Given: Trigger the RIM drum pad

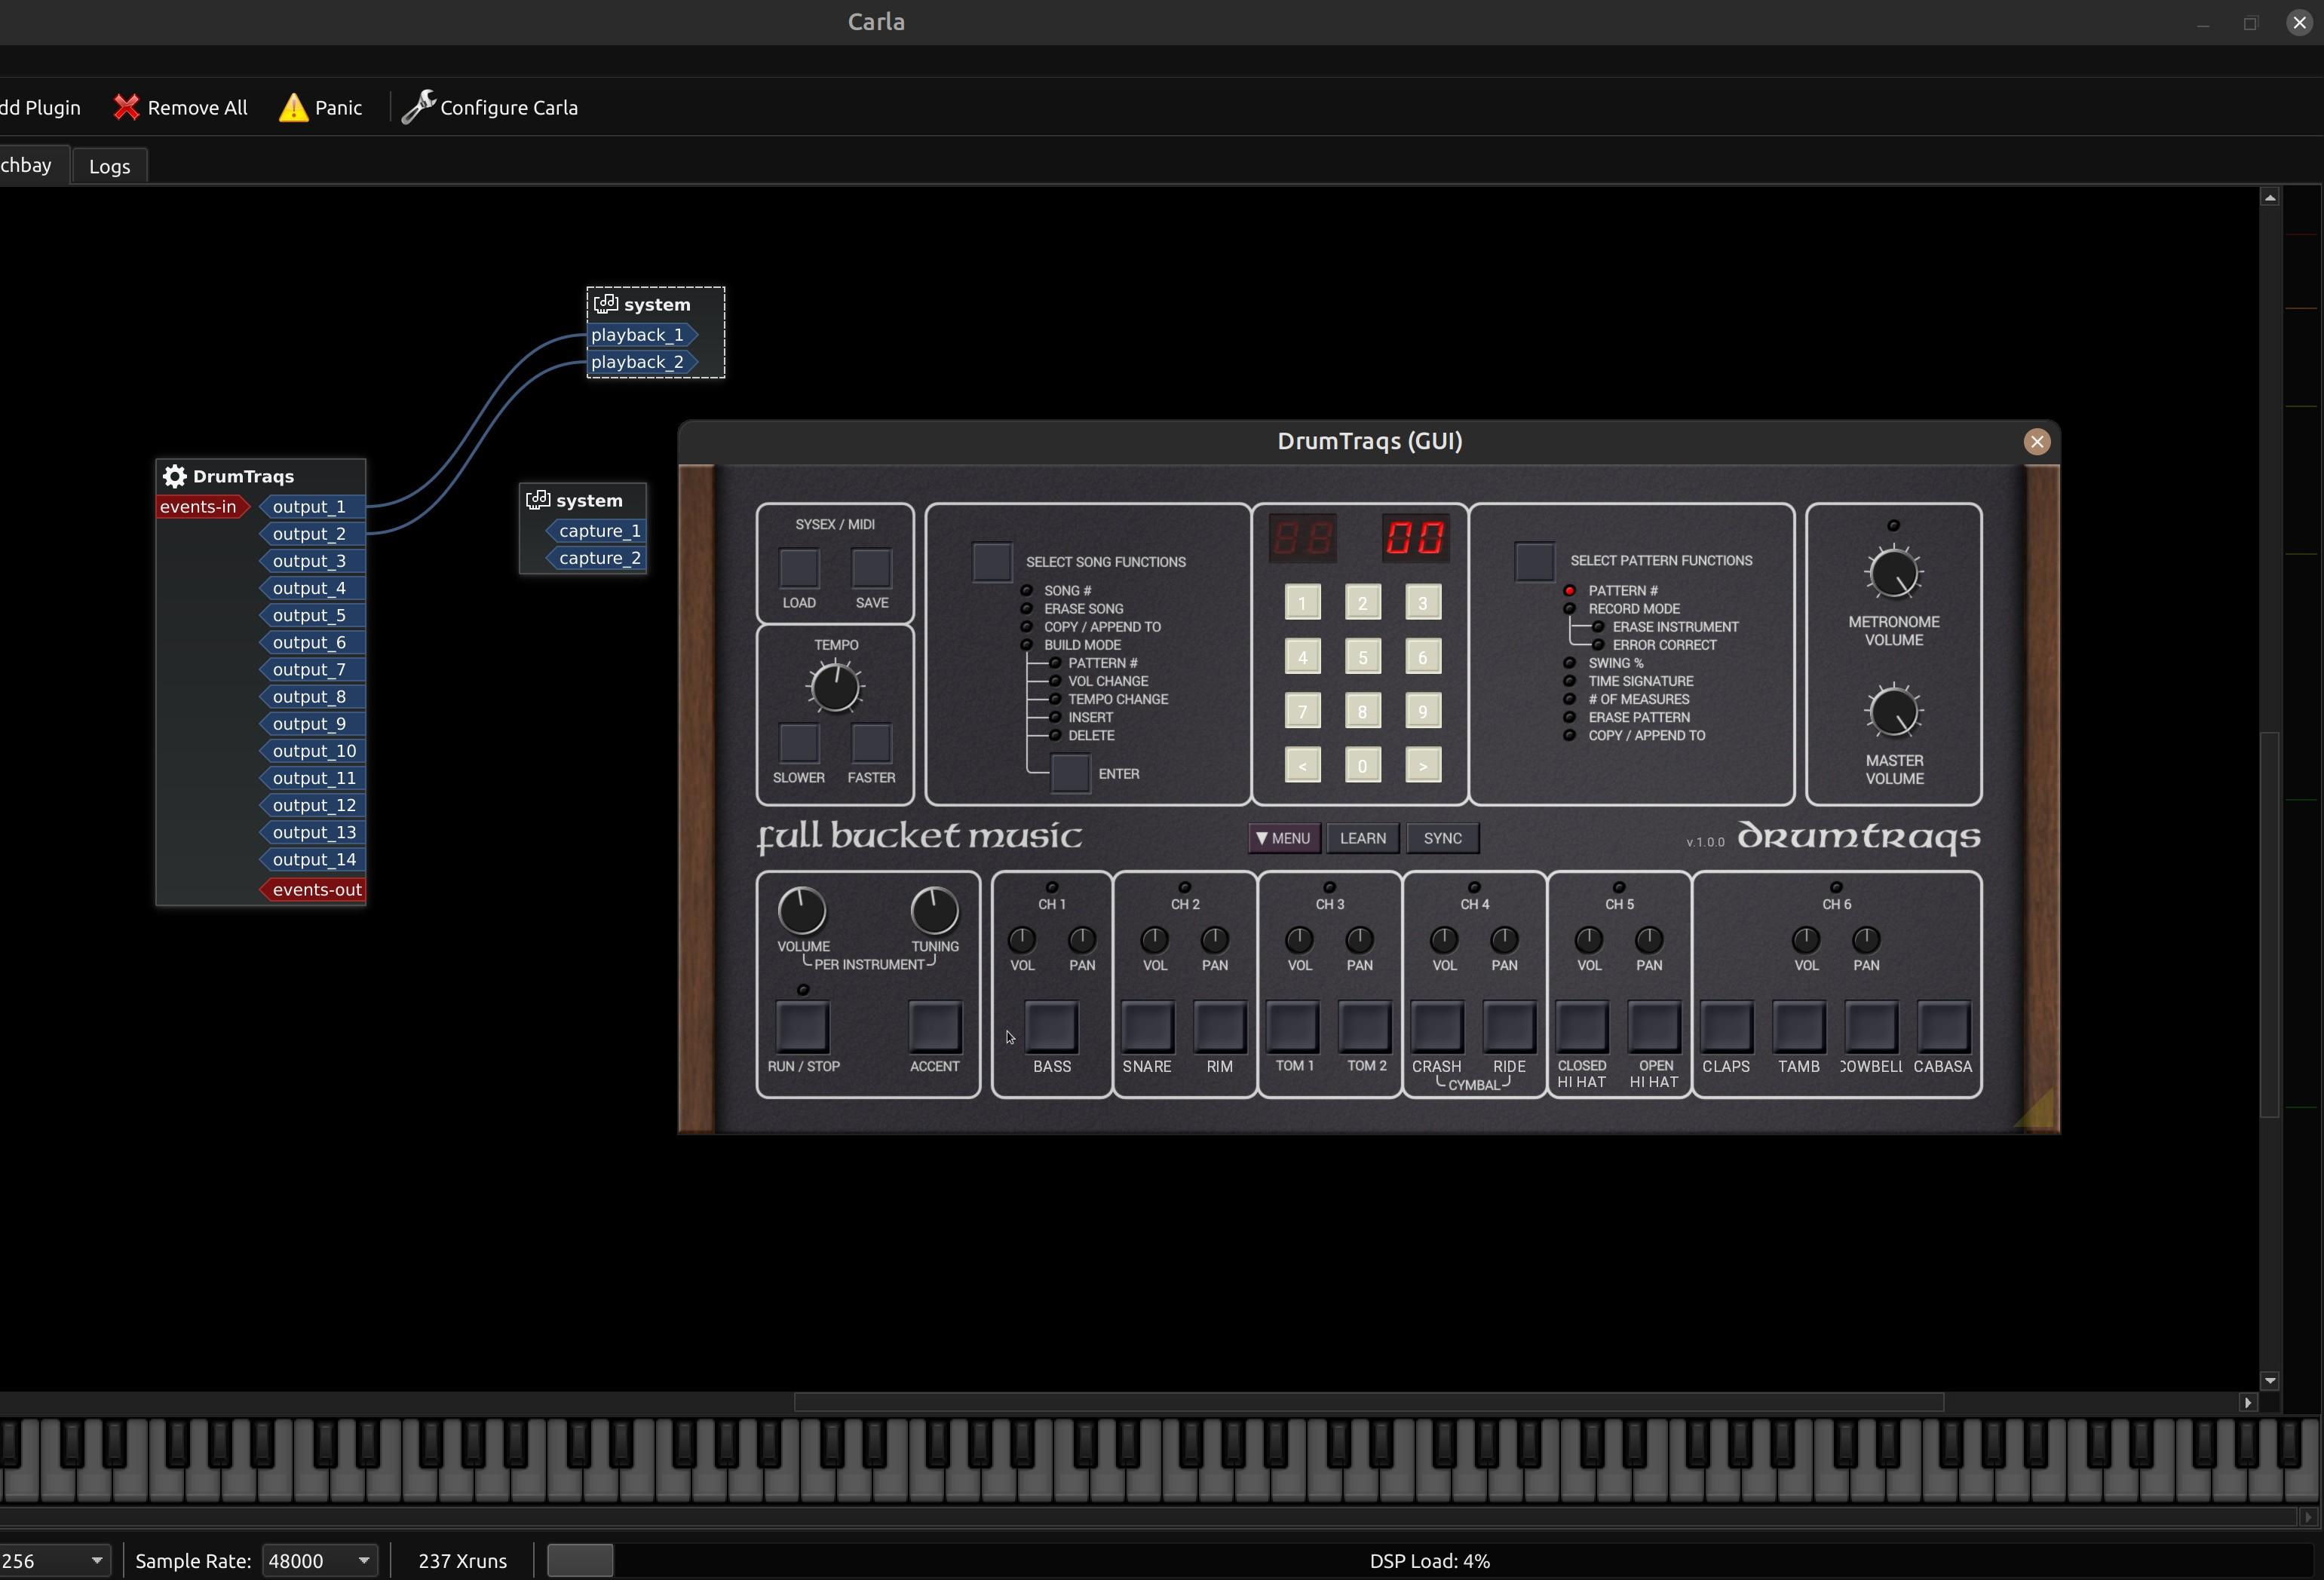Looking at the screenshot, I should click(1219, 1027).
